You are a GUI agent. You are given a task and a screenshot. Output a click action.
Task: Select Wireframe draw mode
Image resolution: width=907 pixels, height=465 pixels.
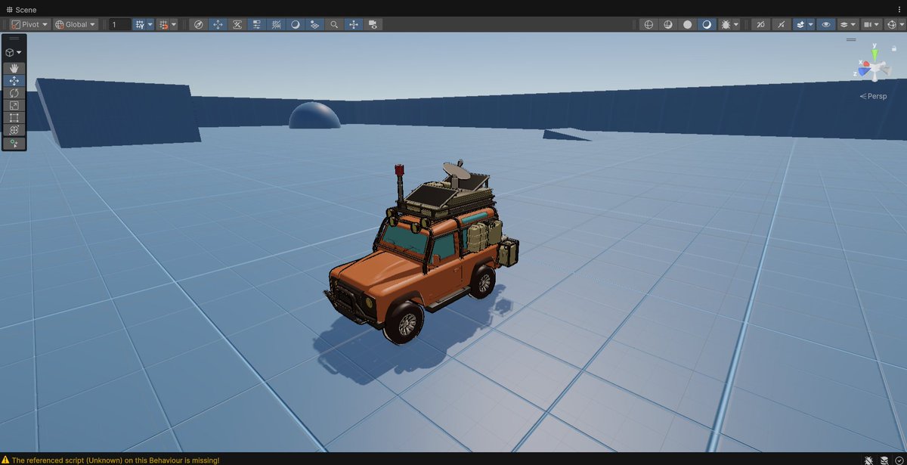[648, 24]
